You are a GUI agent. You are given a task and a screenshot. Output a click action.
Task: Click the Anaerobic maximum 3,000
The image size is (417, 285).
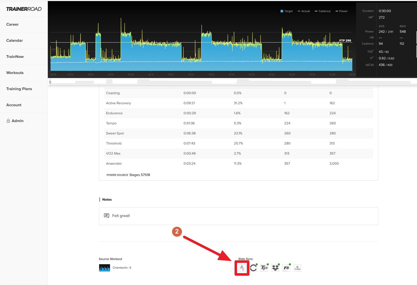pyautogui.click(x=334, y=163)
